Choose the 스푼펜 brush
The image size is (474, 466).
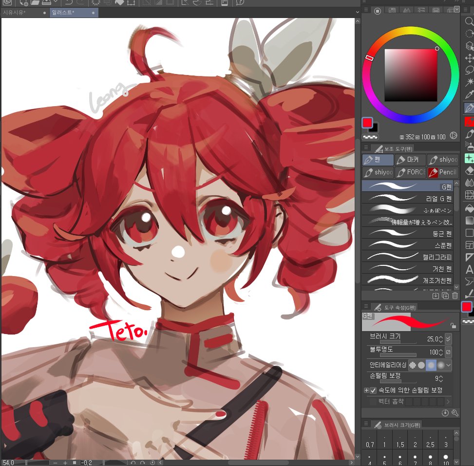(x=407, y=245)
